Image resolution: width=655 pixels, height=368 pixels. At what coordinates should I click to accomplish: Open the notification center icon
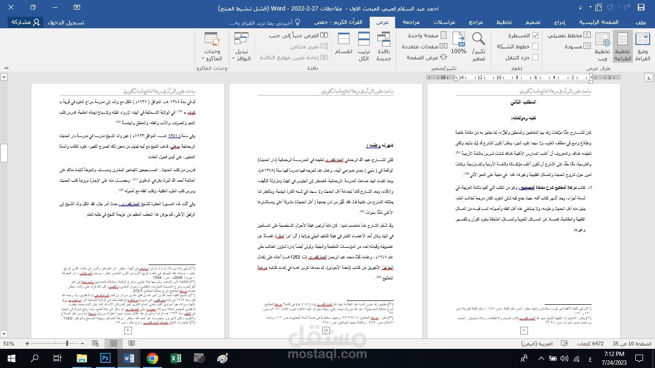[640, 358]
